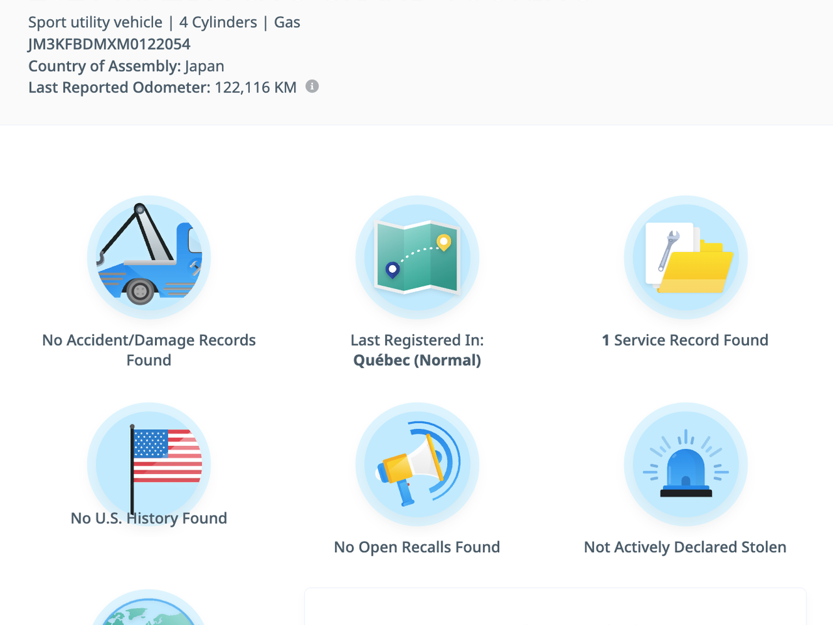Click the "Country of Assembly: Japan" line
This screenshot has width=833, height=625.
pos(126,66)
